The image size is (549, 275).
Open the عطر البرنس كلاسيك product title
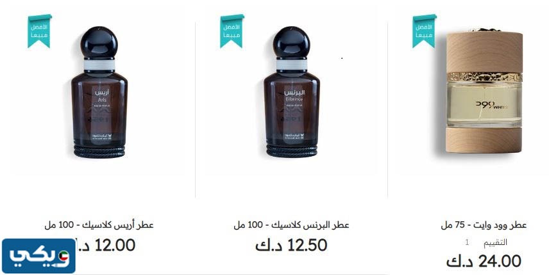pyautogui.click(x=291, y=225)
